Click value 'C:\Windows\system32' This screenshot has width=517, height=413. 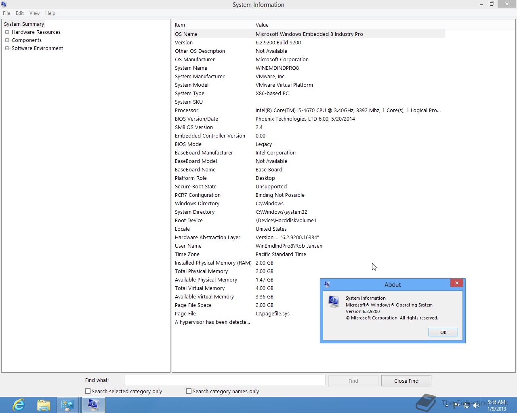(282, 212)
